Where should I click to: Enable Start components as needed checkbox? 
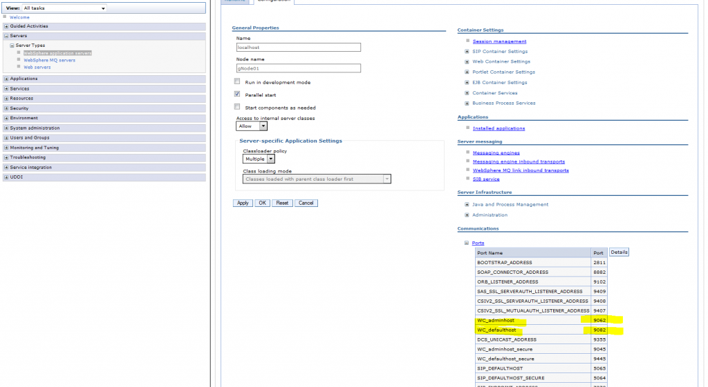[237, 107]
